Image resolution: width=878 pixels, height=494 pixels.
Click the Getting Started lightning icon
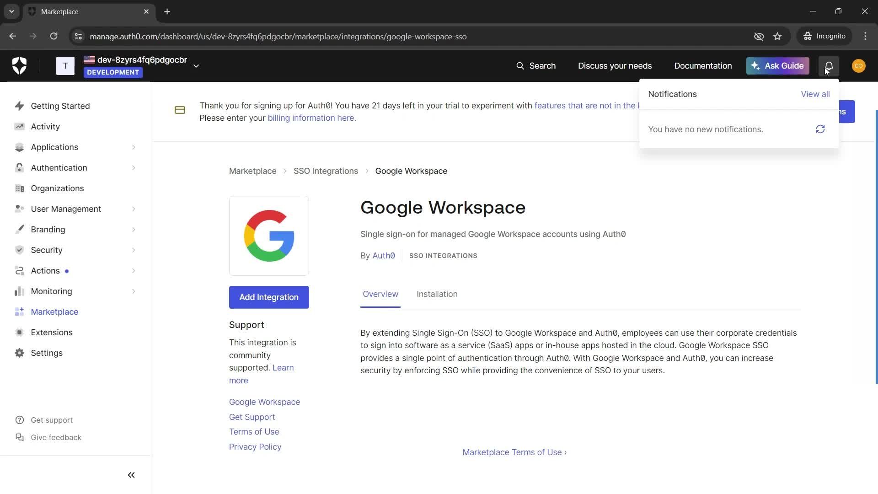pos(19,106)
